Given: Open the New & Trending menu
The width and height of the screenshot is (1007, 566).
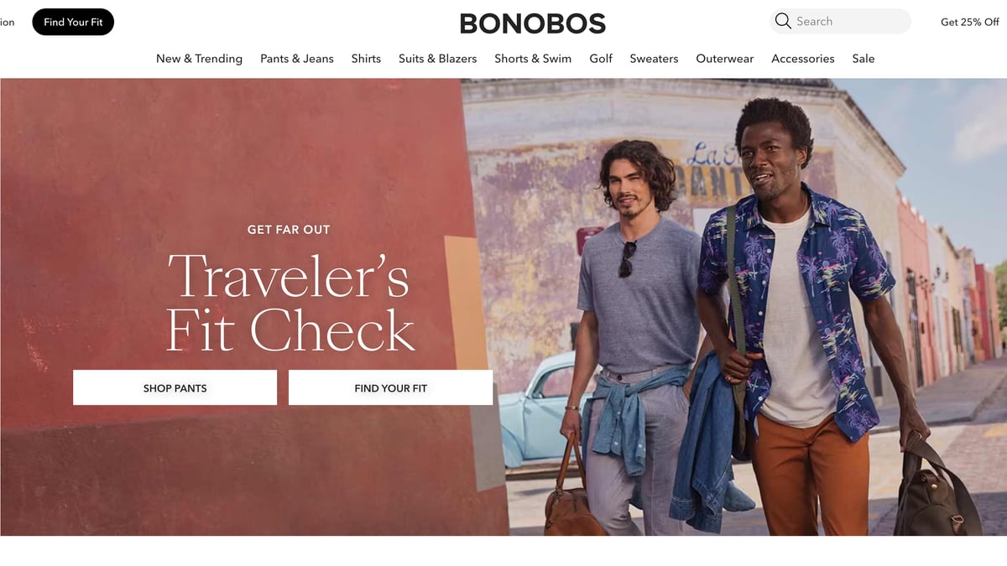Looking at the screenshot, I should point(199,59).
